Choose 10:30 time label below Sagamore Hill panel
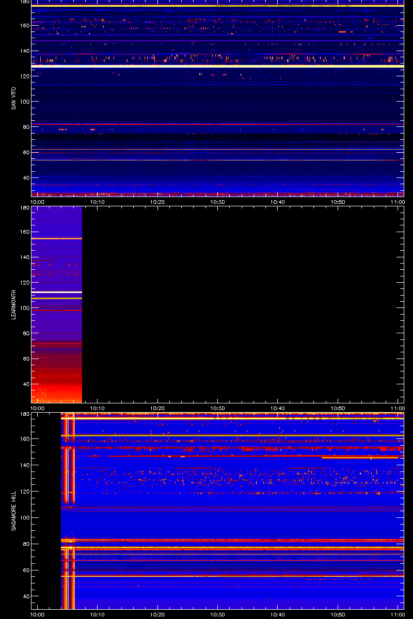The height and width of the screenshot is (619, 413). coord(217,614)
